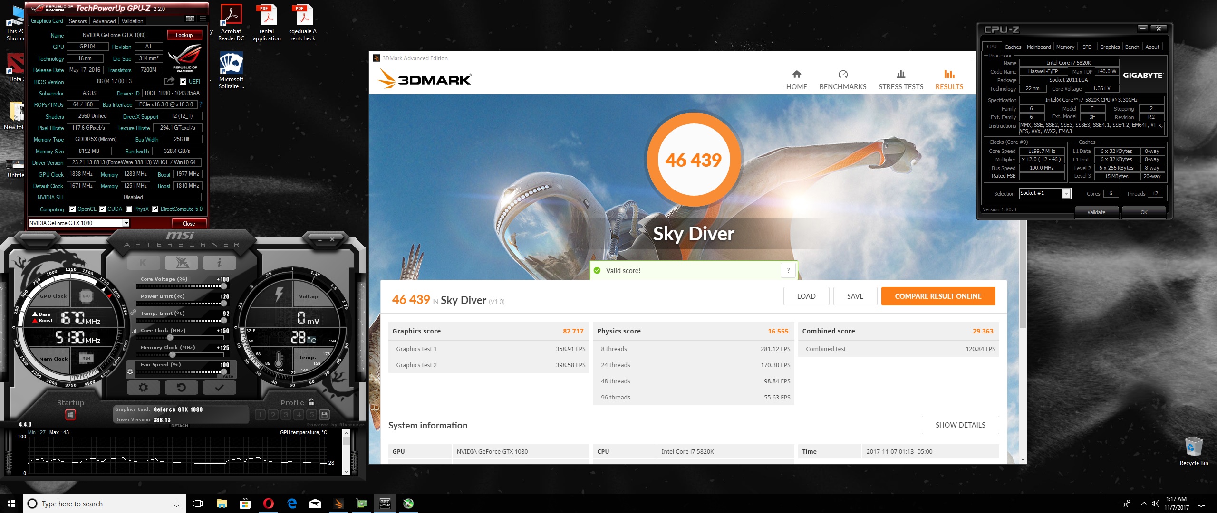Screen dimensions: 1217x513
Task: Adjust Core Clock slider knob
Action: point(170,337)
